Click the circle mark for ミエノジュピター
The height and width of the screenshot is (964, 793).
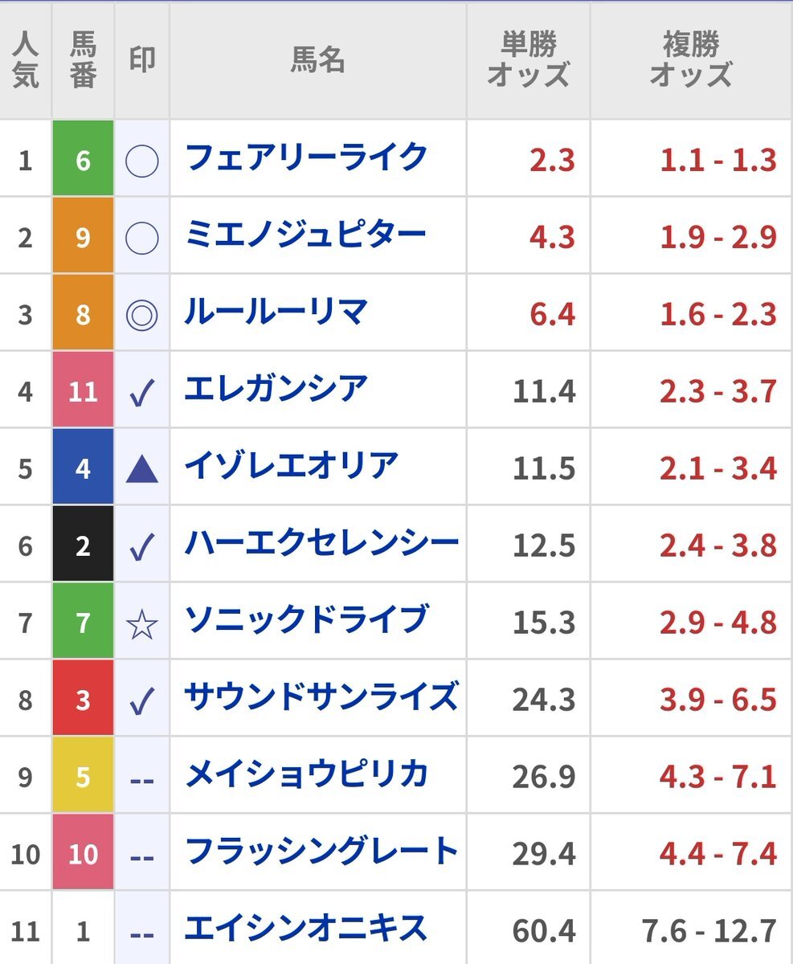(x=142, y=238)
